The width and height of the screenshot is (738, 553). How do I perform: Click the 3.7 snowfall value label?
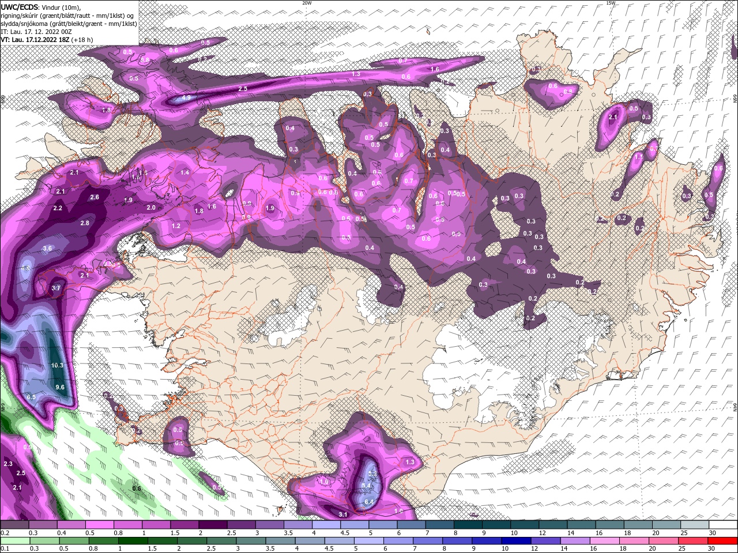(56, 287)
